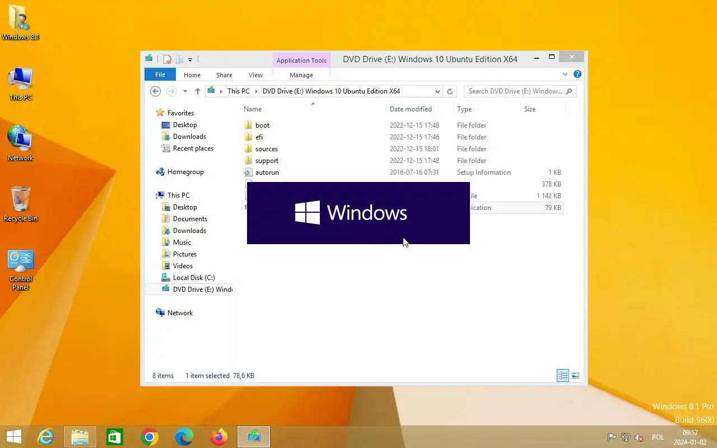Switch to the Home ribbon tab
This screenshot has height=448, width=717.
(x=192, y=74)
